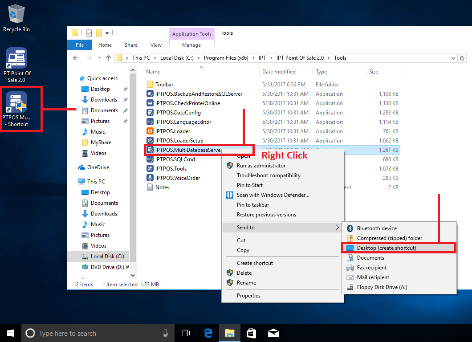Click chevron after Program Files (x86) in path
Viewport: 472px width, 342px height.
(253, 58)
